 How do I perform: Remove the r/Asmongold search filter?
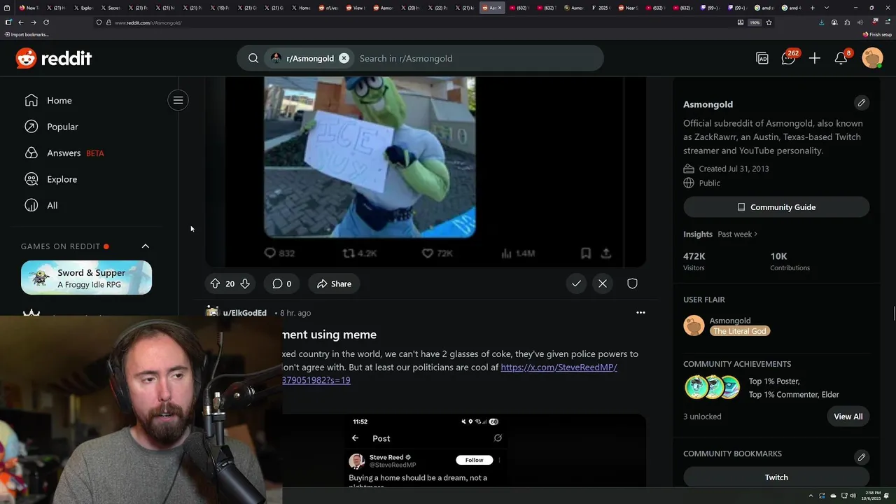pyautogui.click(x=344, y=58)
